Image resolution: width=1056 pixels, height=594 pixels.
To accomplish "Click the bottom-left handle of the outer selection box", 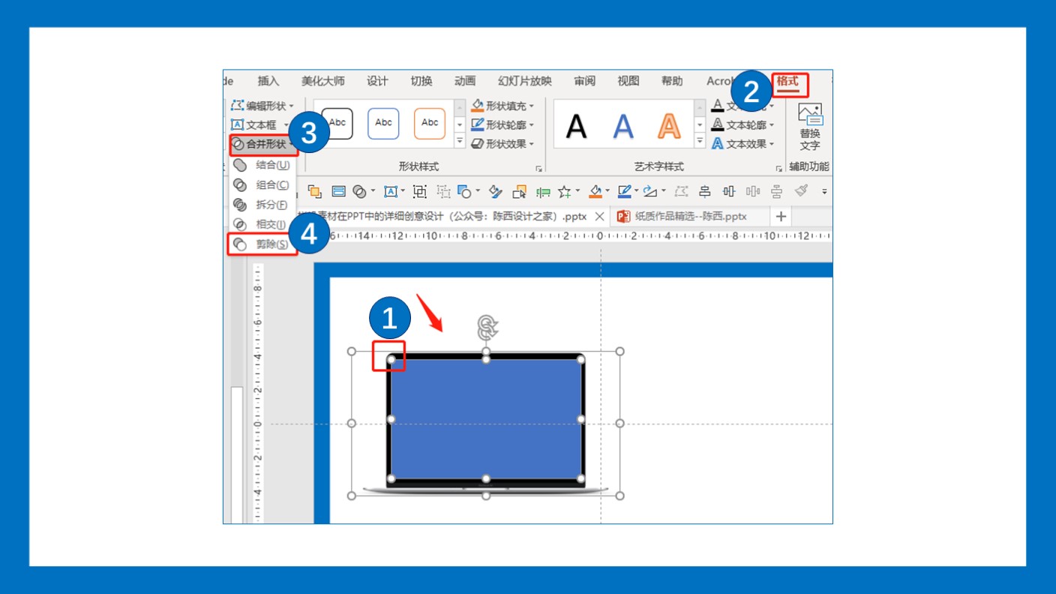I will [352, 495].
